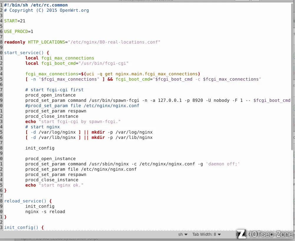
Task: Click the 'local fcgi_boot_cmd="/usr/bin/fcgi-cgi"' line
Action: click(x=77, y=63)
